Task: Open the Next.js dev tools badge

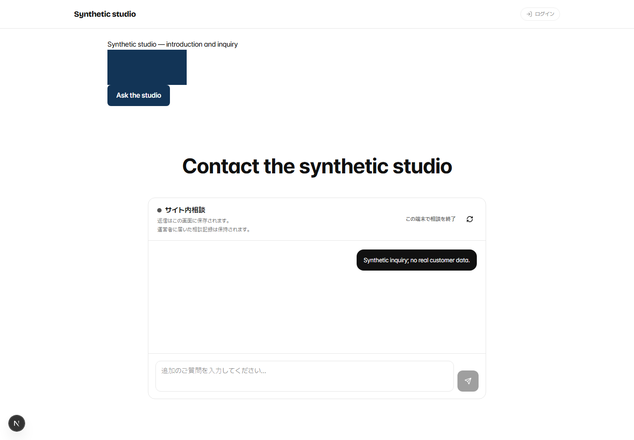Action: pyautogui.click(x=17, y=423)
